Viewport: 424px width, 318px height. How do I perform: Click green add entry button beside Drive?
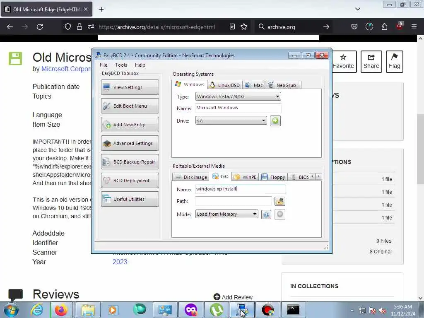(x=275, y=120)
